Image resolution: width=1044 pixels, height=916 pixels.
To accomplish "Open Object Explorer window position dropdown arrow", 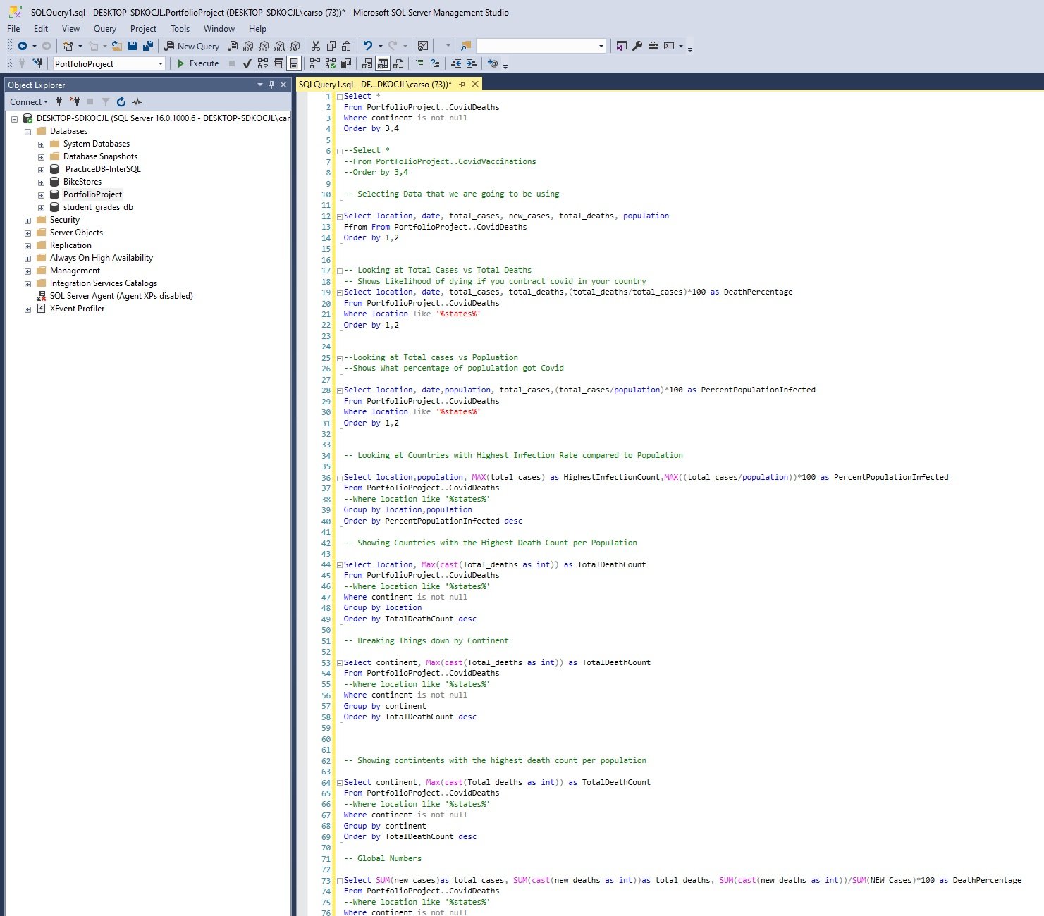I will pos(260,85).
